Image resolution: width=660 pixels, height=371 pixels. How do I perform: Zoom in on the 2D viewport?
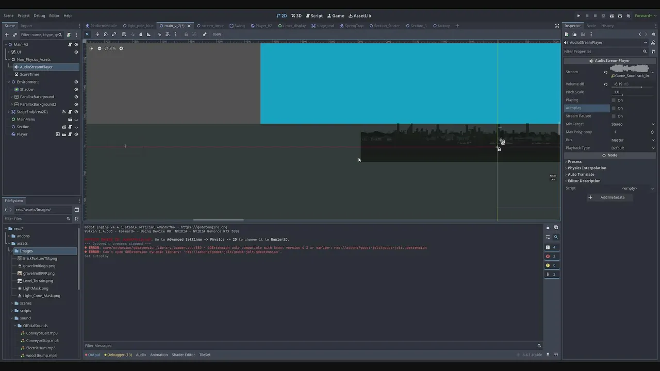(x=121, y=48)
